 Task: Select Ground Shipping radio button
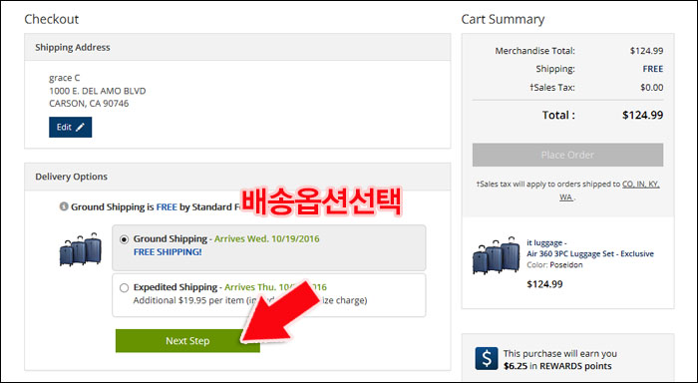pyautogui.click(x=125, y=239)
